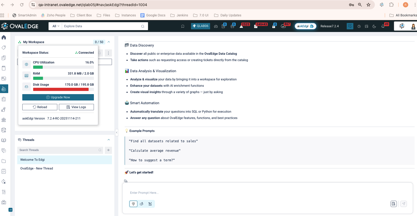Click the bookmark icon in top bar

(183, 26)
